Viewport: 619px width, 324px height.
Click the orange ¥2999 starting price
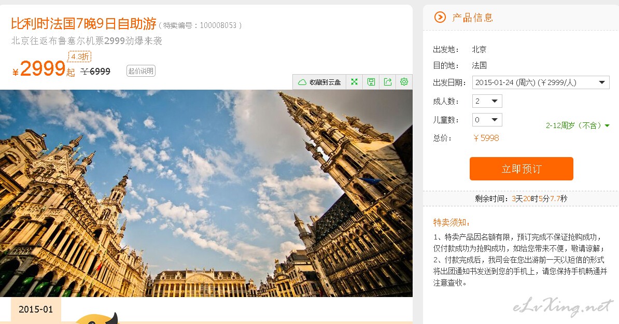[x=44, y=68]
